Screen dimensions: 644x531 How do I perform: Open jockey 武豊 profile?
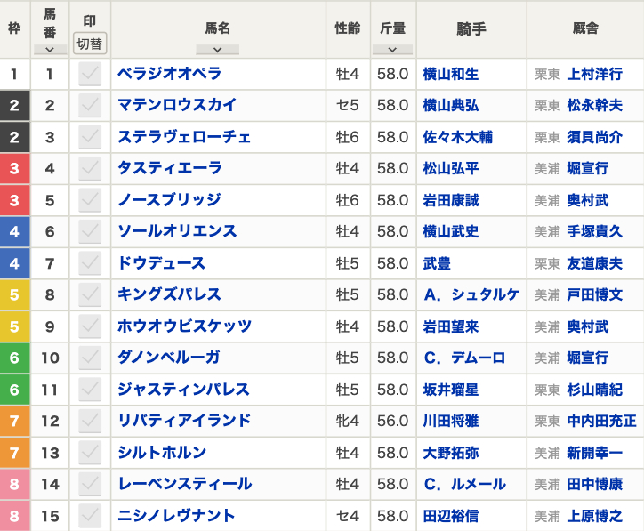pyautogui.click(x=437, y=263)
